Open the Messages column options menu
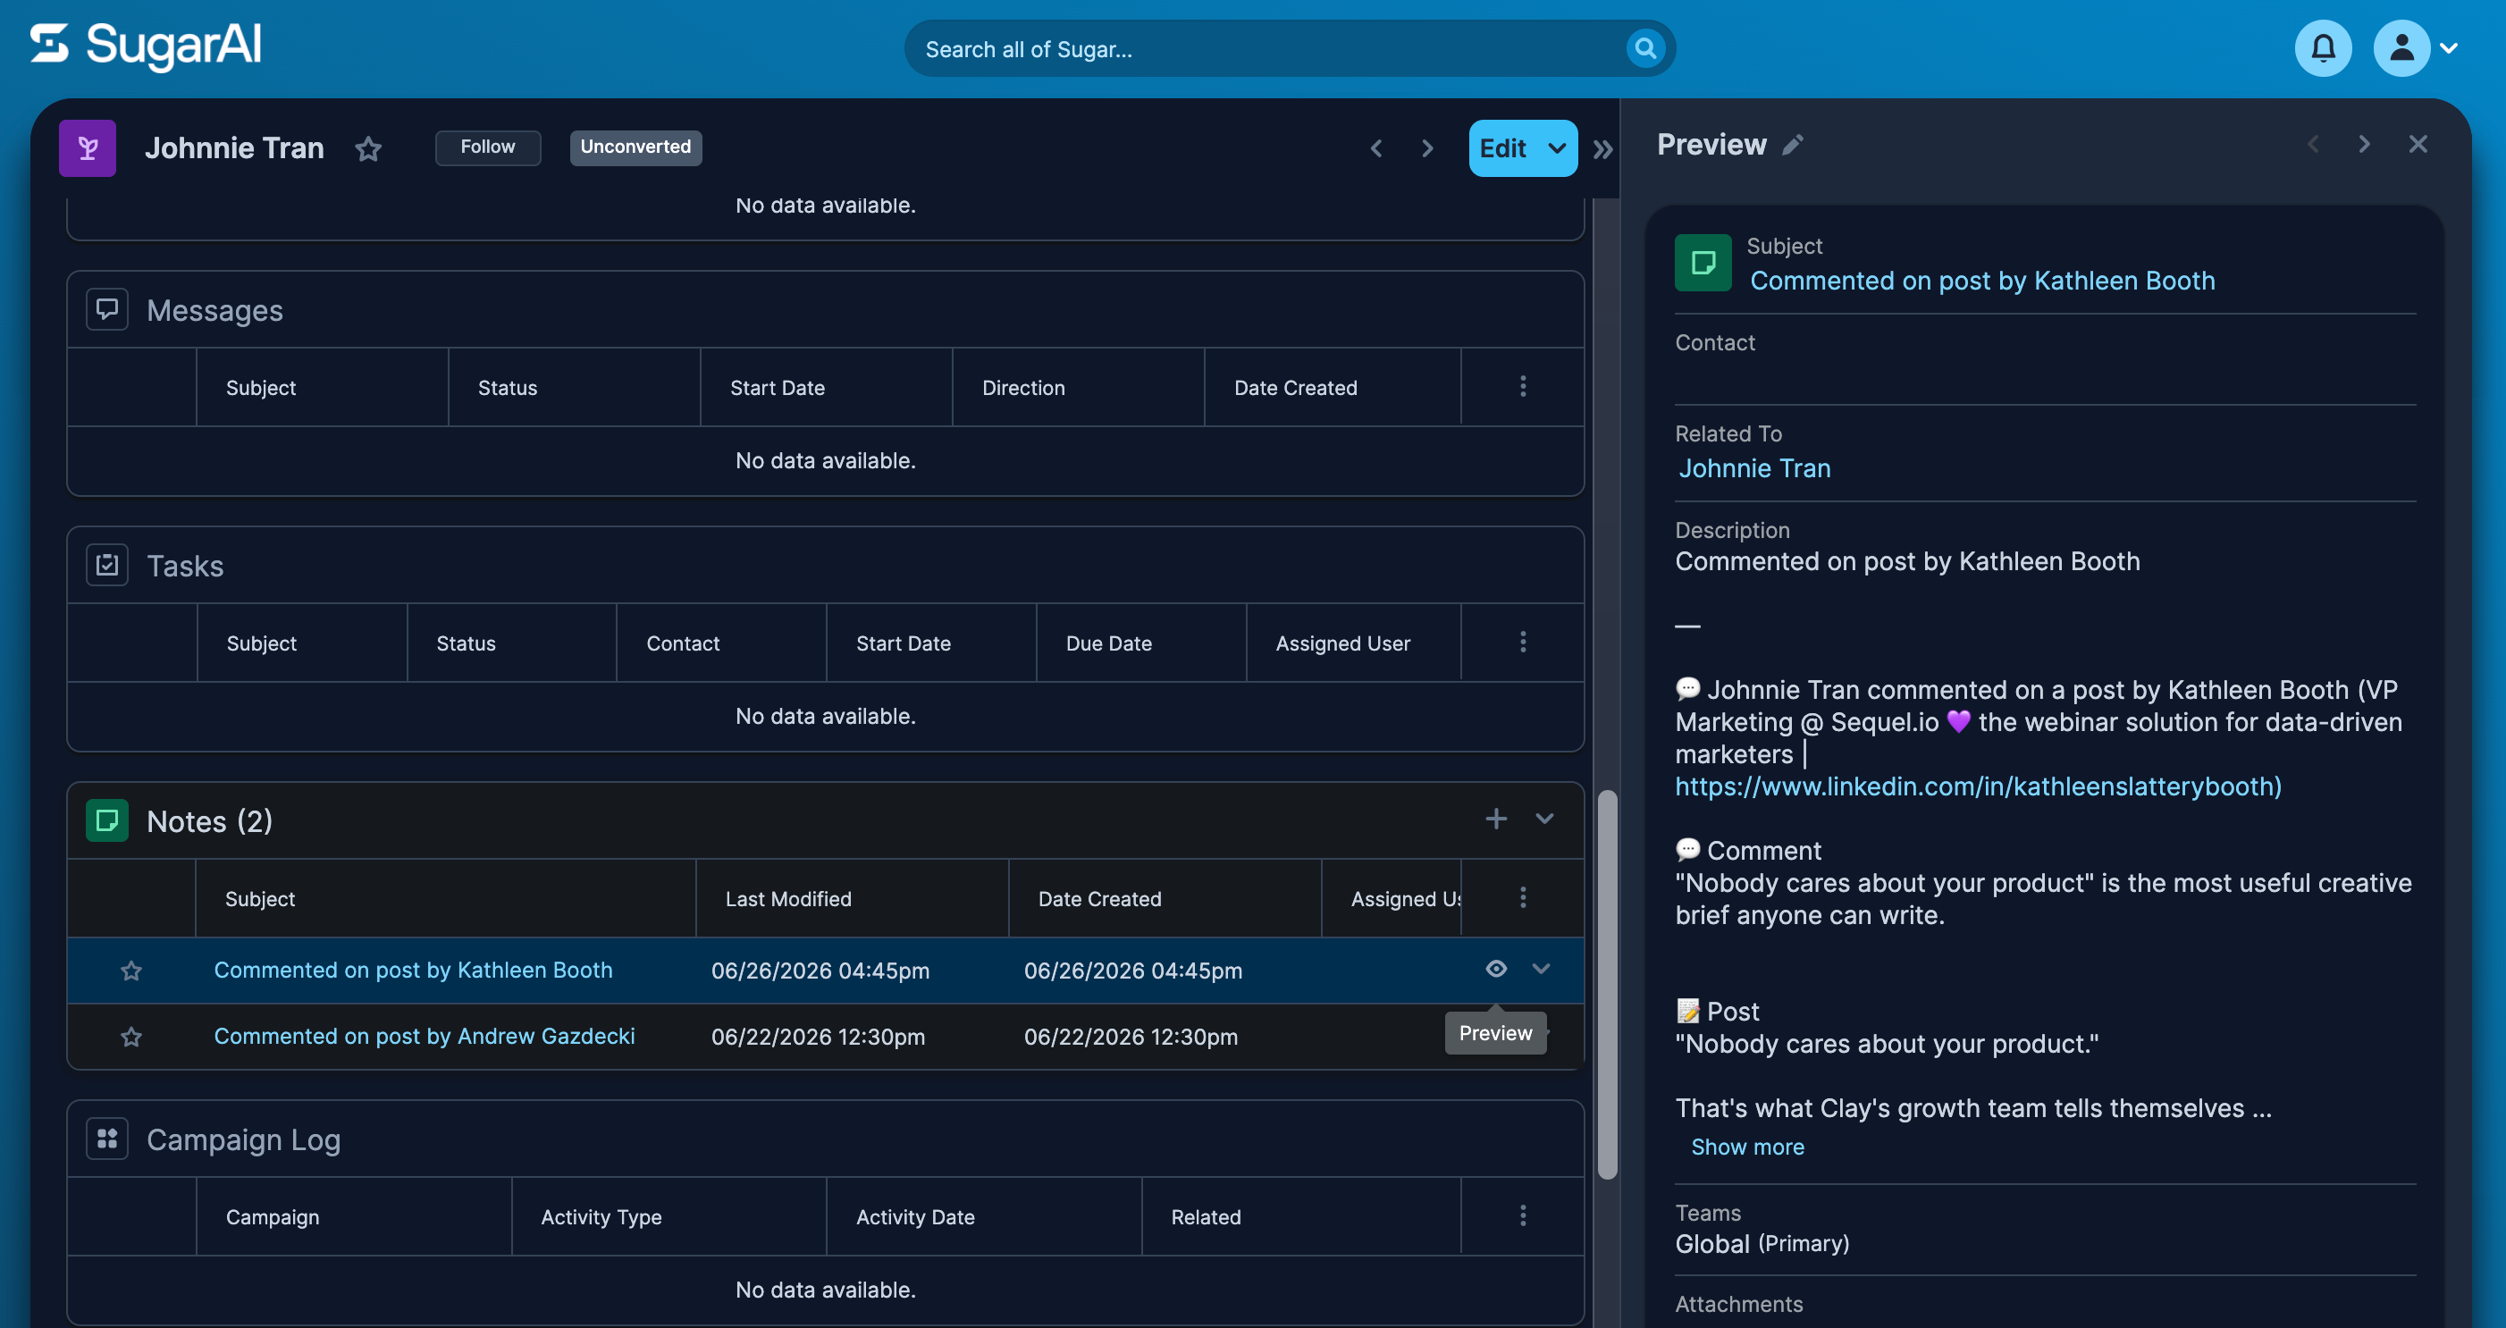2506x1328 pixels. tap(1523, 387)
